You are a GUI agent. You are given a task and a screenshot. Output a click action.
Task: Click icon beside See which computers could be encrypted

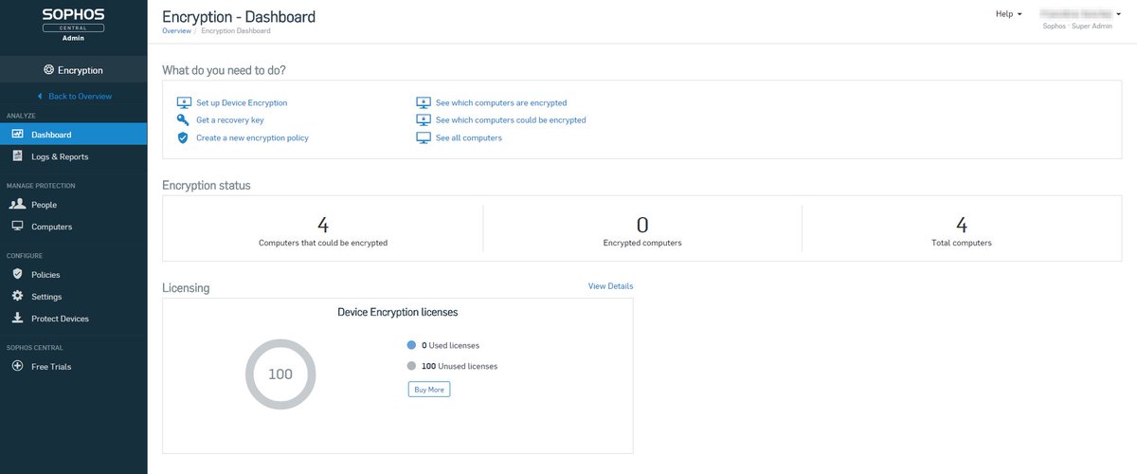click(424, 120)
